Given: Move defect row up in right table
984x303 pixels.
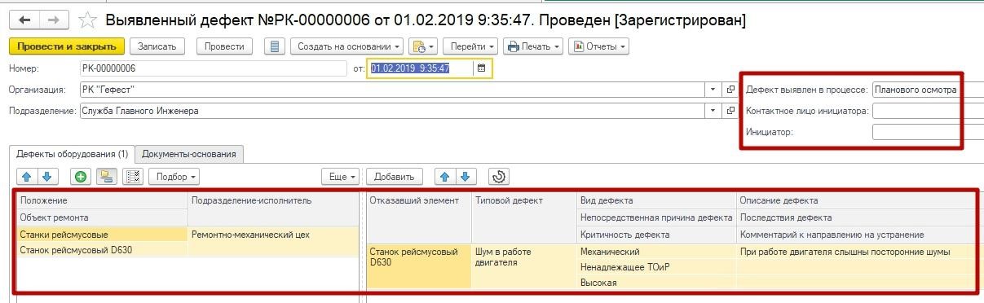Looking at the screenshot, I should (444, 176).
